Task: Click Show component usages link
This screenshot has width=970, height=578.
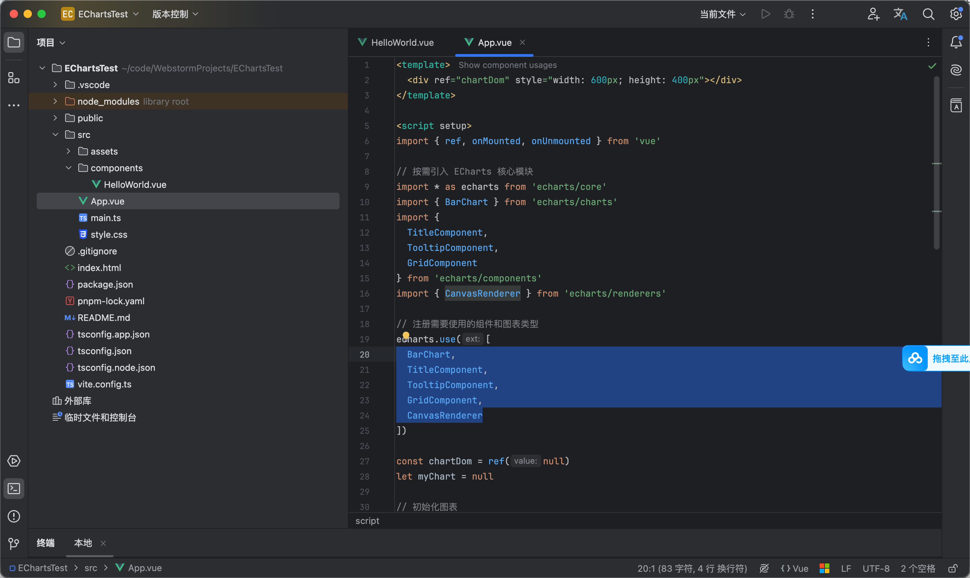Action: point(508,65)
